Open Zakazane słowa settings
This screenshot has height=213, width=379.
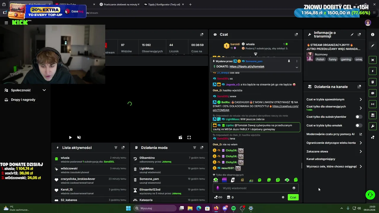[x=334, y=151]
